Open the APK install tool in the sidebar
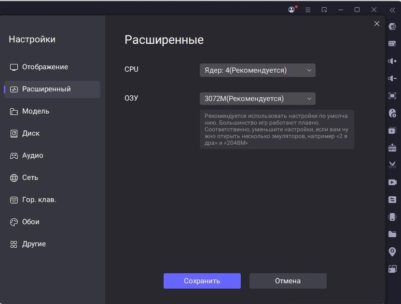 pos(392,147)
